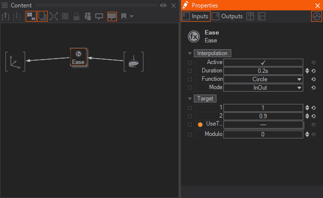323x198 pixels.
Task: Toggle the Content panel eye visibility icon
Action: tap(163, 5)
